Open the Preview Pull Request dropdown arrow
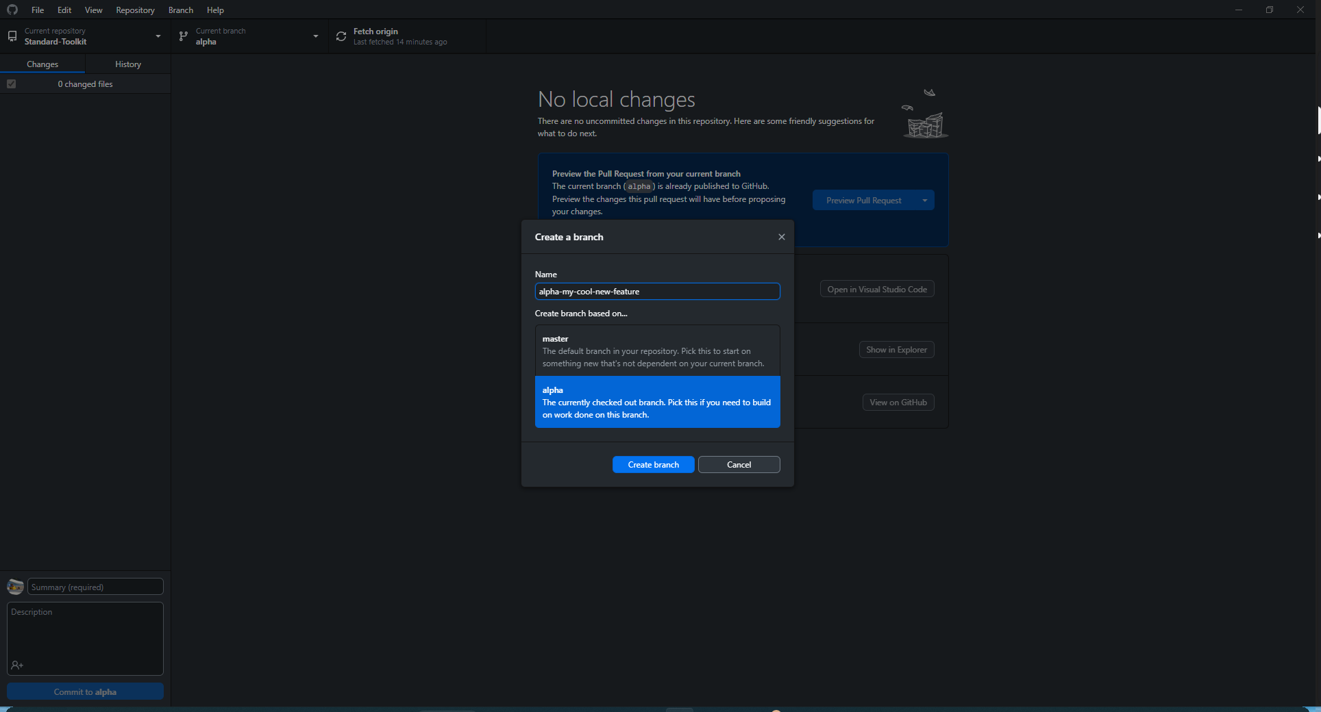This screenshot has width=1321, height=712. [x=925, y=201]
